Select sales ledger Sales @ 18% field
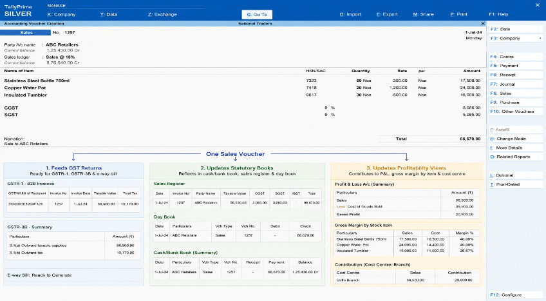Image resolution: width=546 pixels, height=301 pixels. click(x=61, y=57)
